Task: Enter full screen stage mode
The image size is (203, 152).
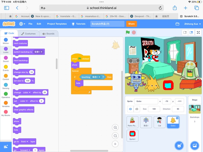Action: click(x=198, y=32)
